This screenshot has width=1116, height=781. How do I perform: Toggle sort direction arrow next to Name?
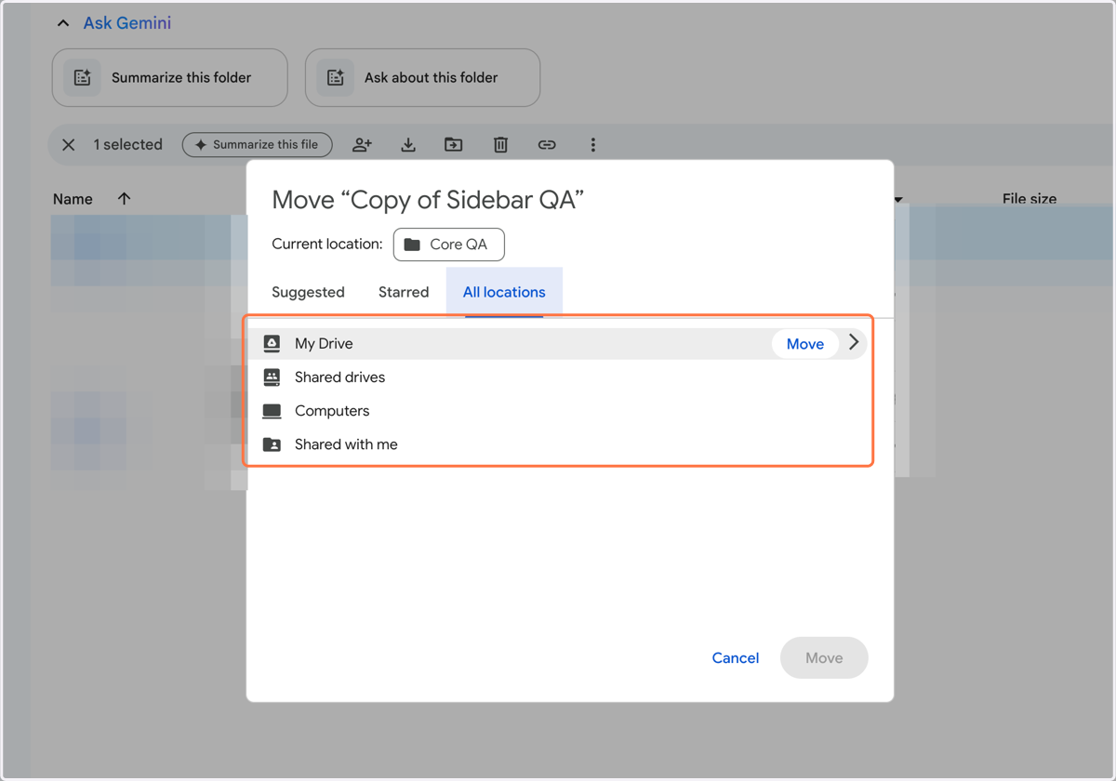tap(125, 199)
